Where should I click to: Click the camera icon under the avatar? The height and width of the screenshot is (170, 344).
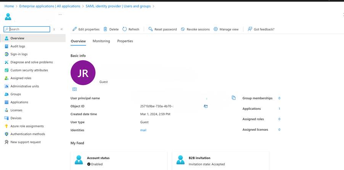[75, 89]
